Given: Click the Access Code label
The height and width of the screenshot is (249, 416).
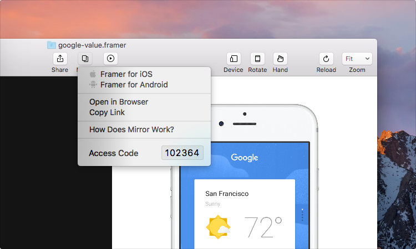Looking at the screenshot, I should point(114,153).
